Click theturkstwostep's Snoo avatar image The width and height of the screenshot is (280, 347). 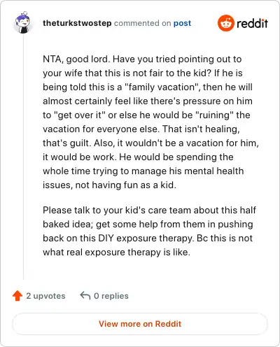coord(22,22)
